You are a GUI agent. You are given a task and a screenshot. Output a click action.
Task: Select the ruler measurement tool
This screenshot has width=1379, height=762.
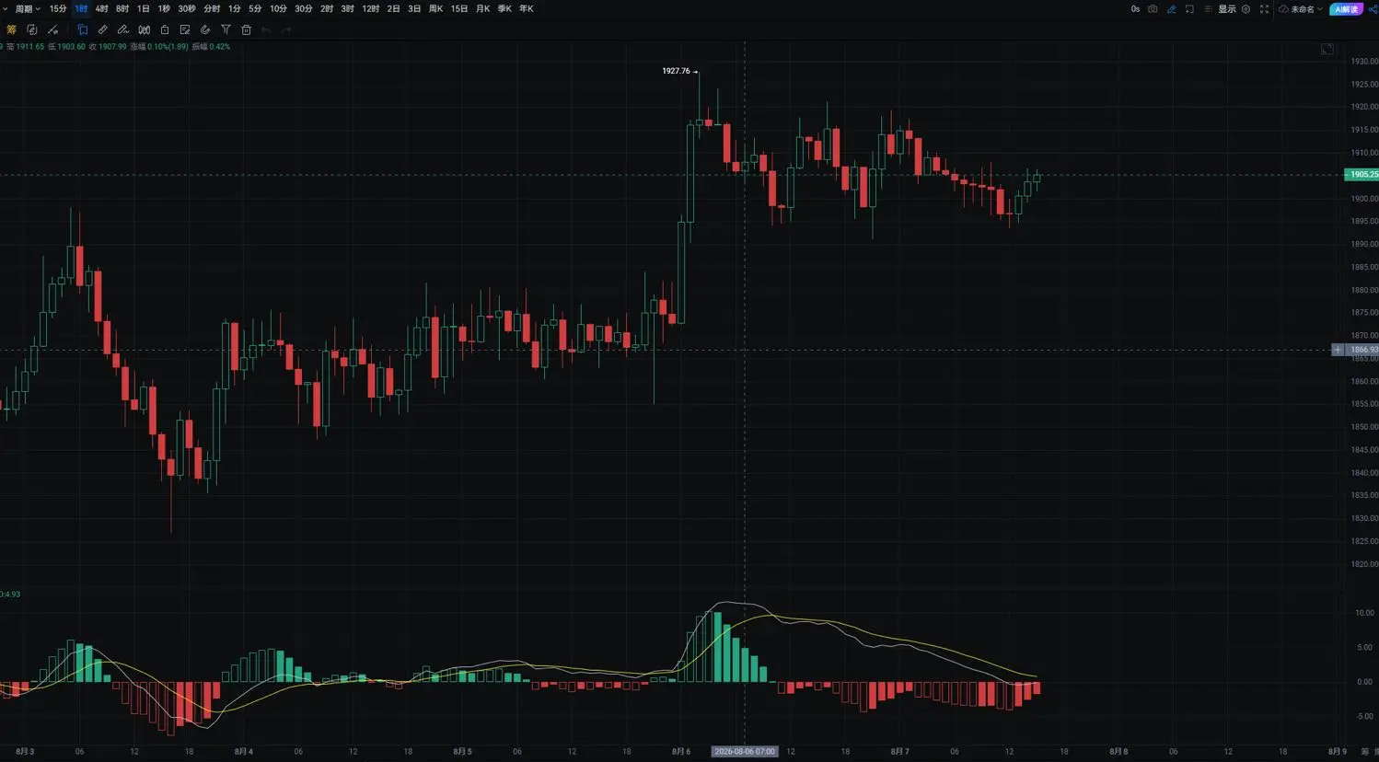tap(102, 29)
